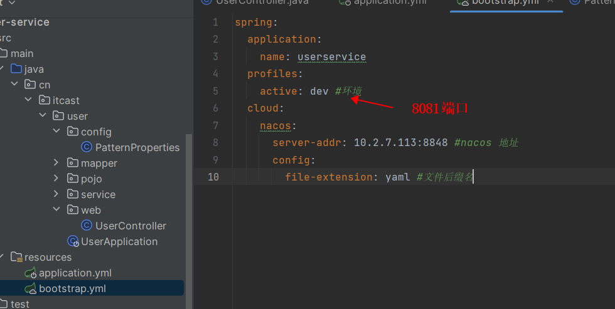615x309 pixels.
Task: Select UserApplication in the project tree
Action: tap(119, 241)
